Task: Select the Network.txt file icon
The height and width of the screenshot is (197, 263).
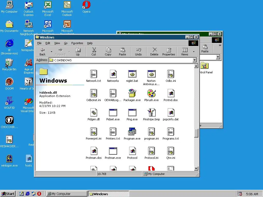Action: [93, 74]
